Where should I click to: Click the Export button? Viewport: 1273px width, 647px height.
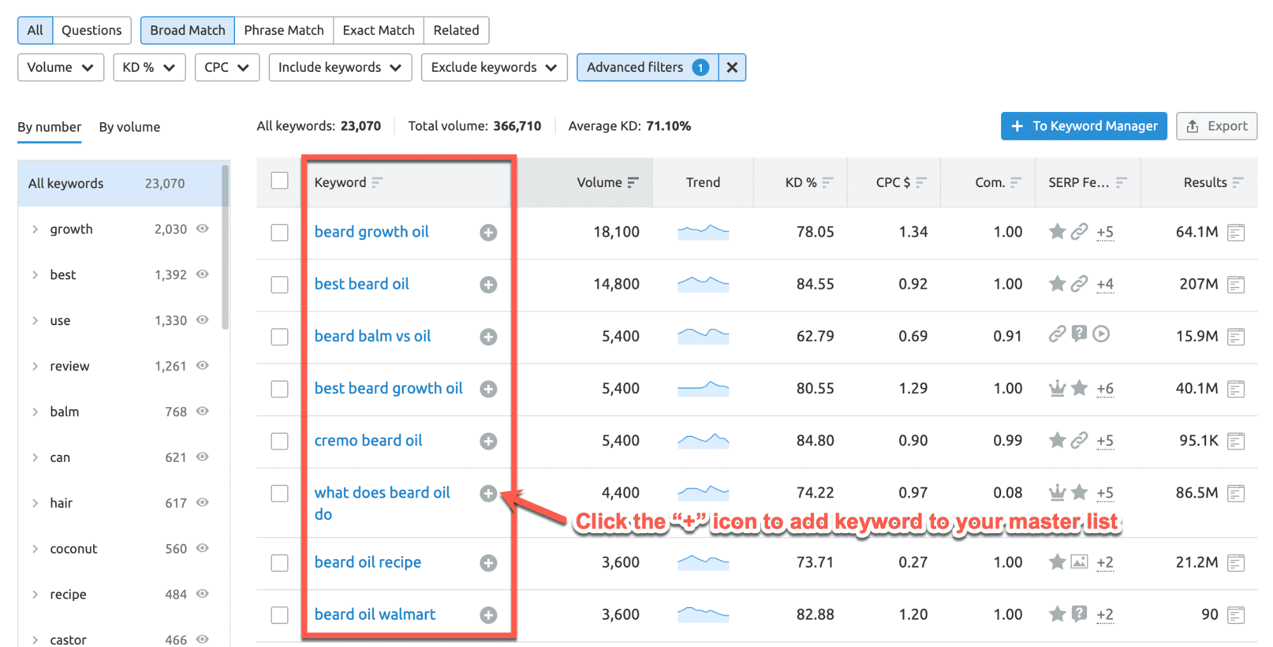(x=1216, y=126)
